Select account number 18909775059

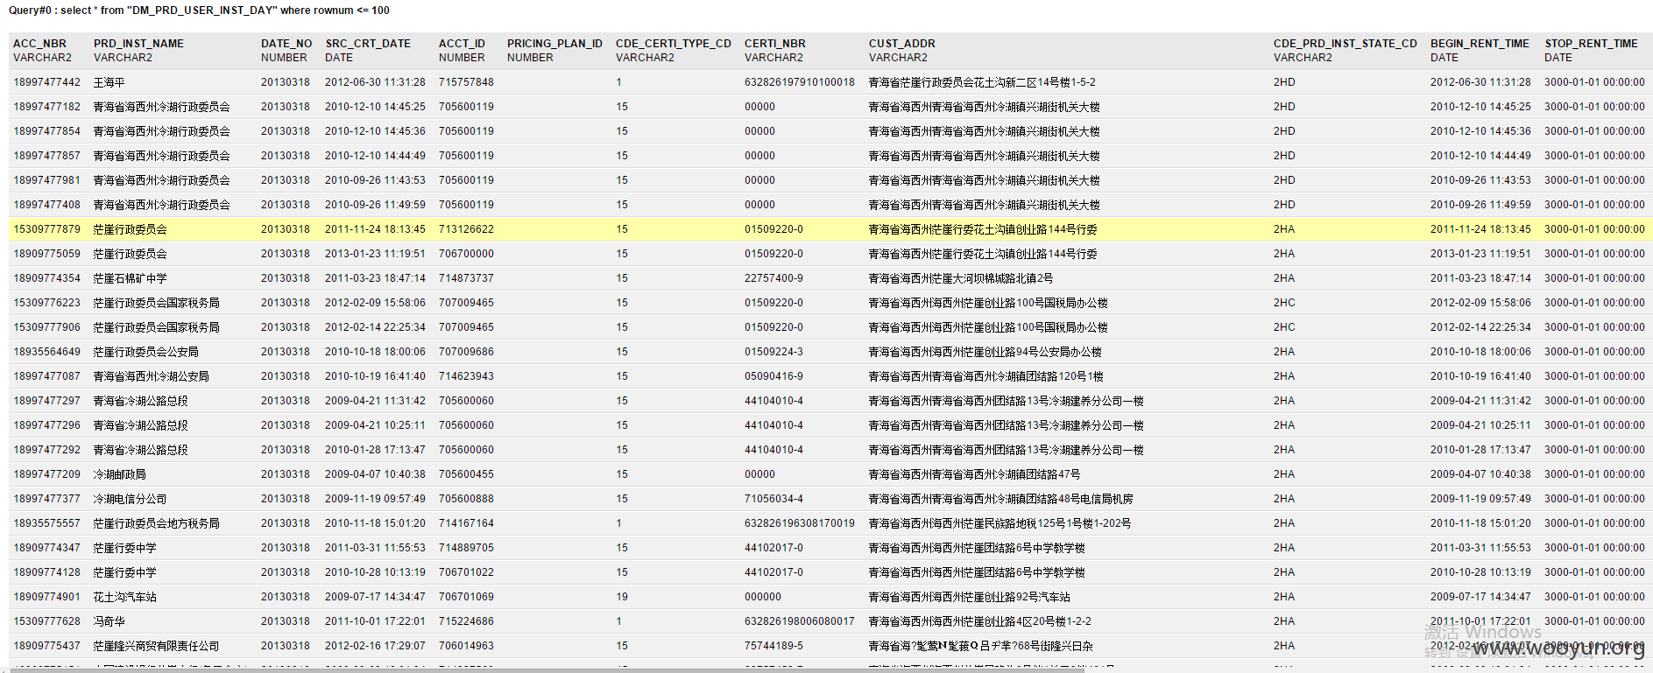(x=46, y=254)
